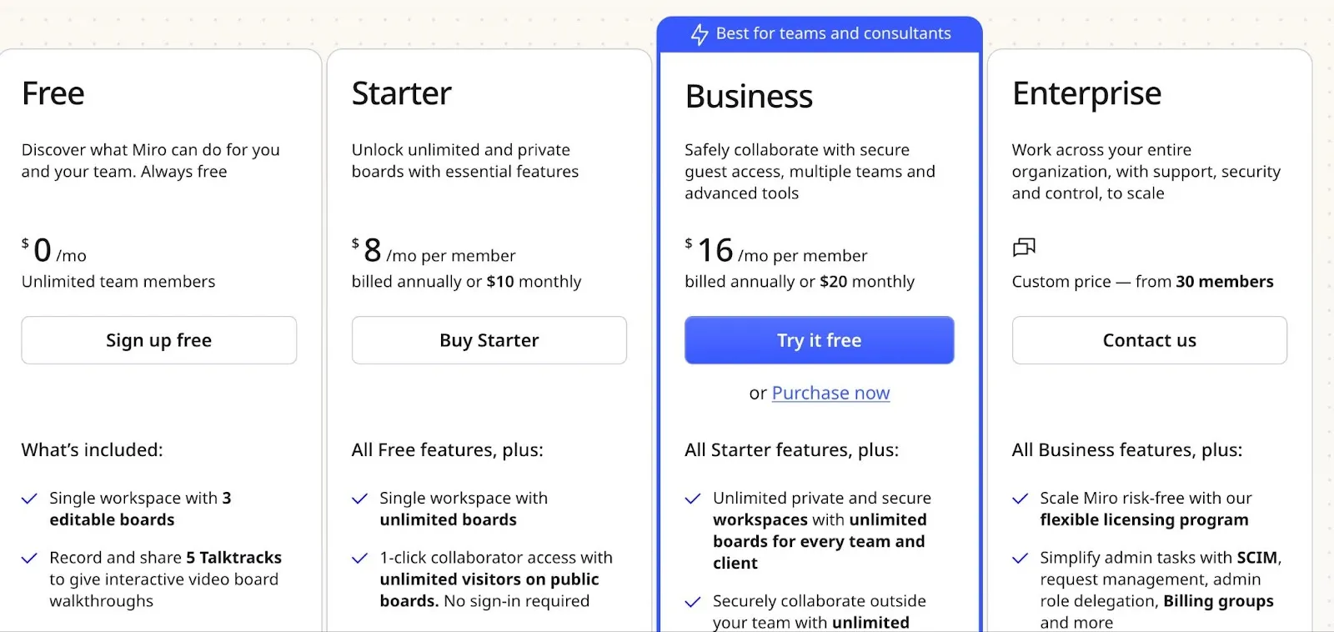This screenshot has width=1334, height=632.
Task: Click the Enterprise plan heading
Action: [x=1086, y=93]
